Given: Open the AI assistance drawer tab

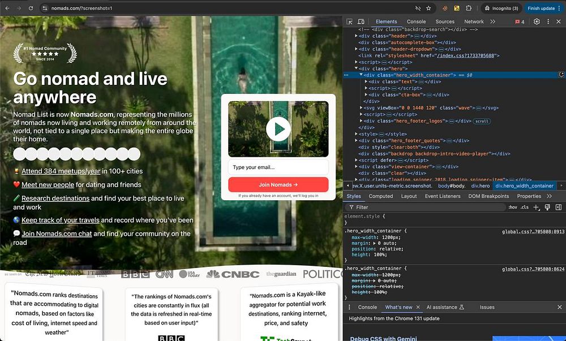Looking at the screenshot, I should (445, 307).
